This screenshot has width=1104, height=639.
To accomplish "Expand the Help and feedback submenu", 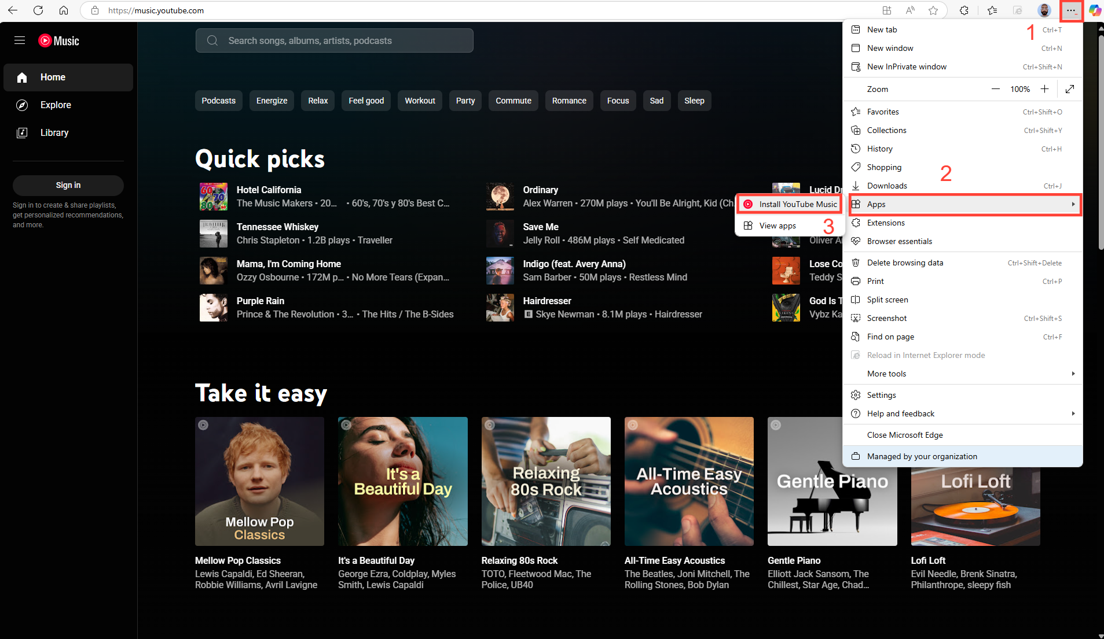I will point(1074,413).
